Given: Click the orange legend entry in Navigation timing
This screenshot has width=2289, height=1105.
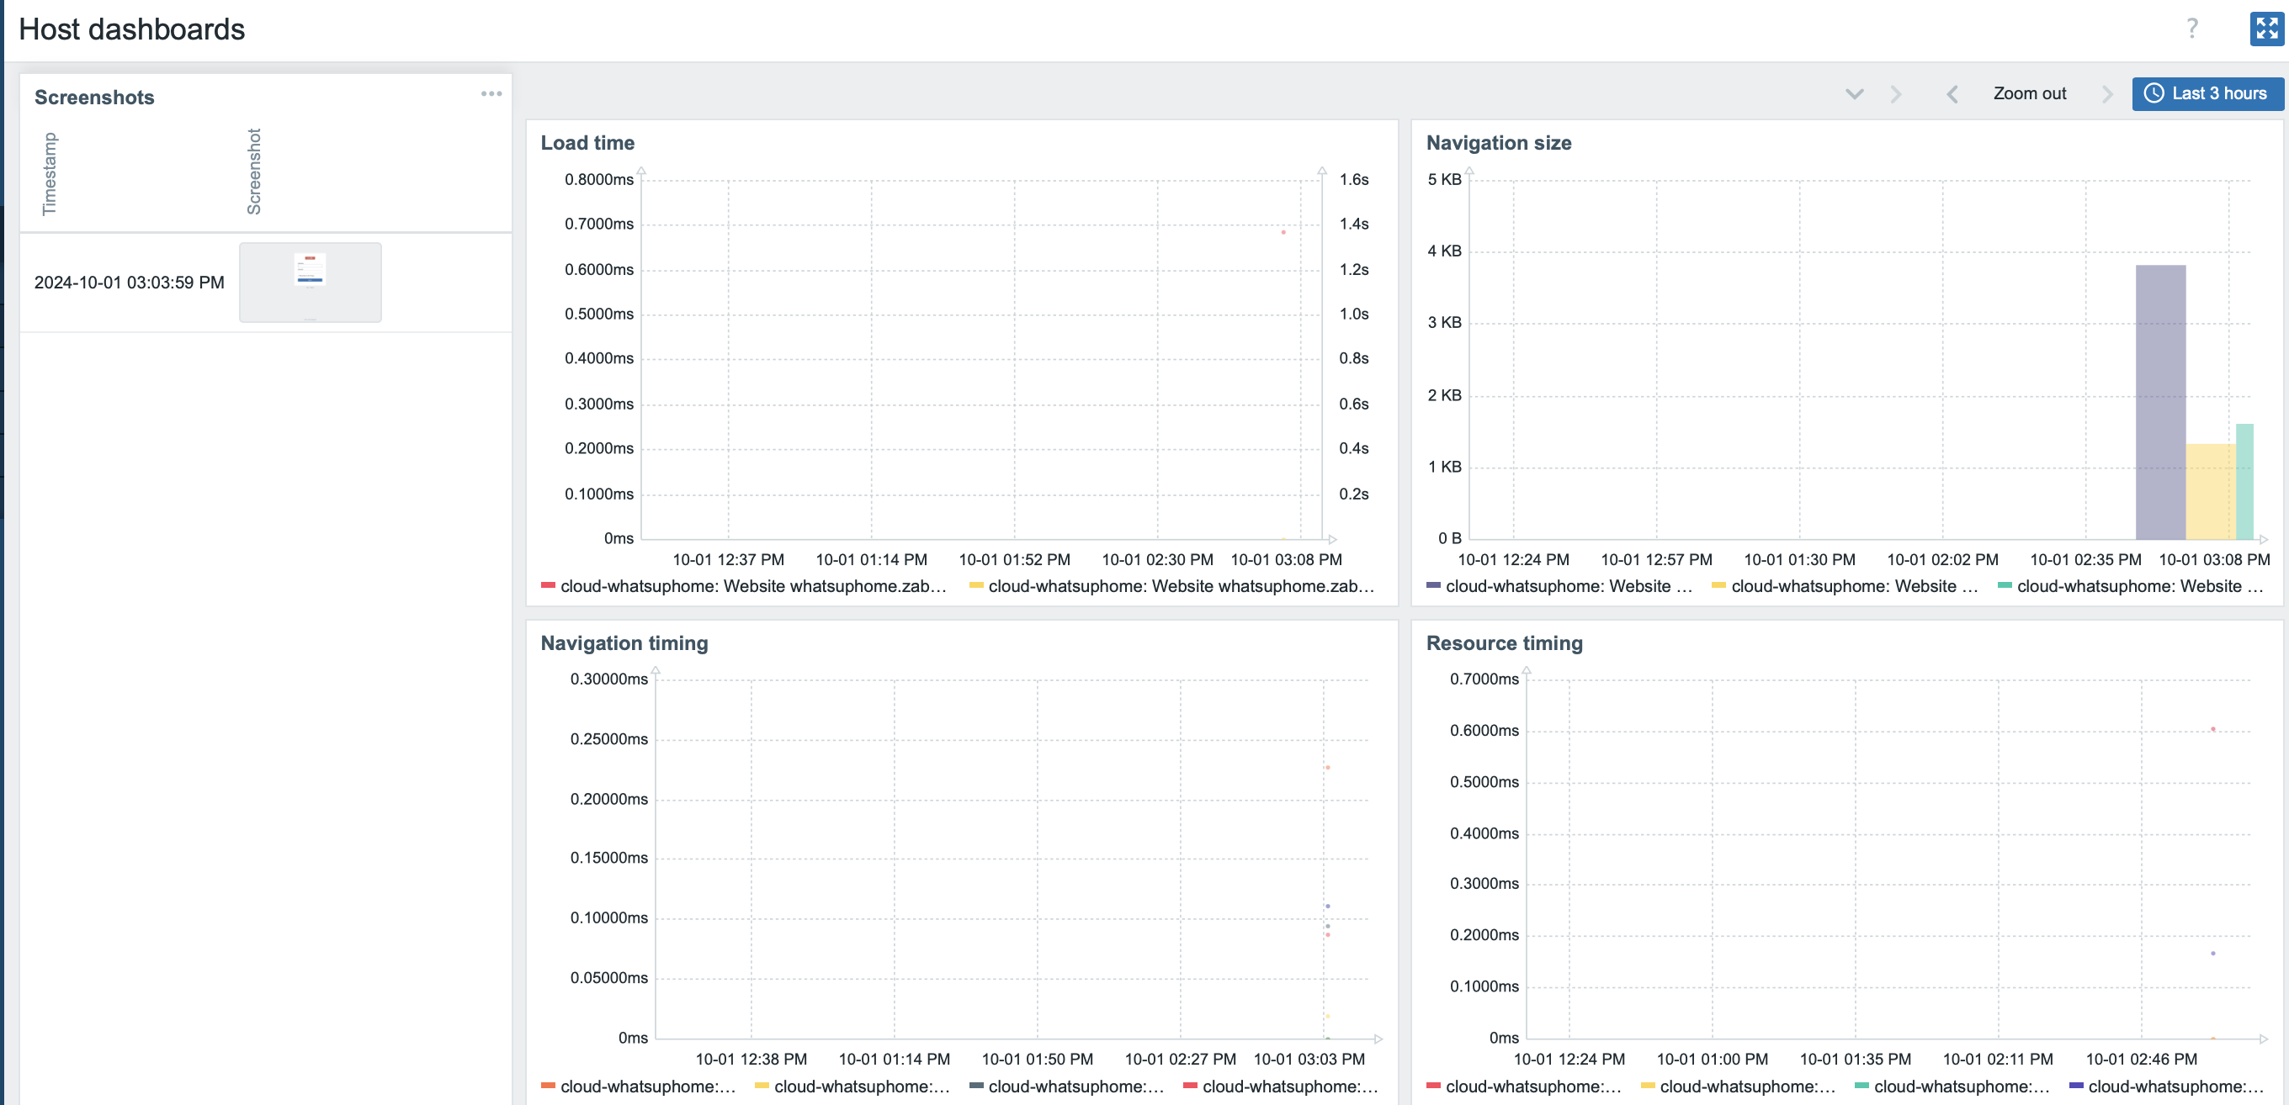Looking at the screenshot, I should pos(638,1086).
